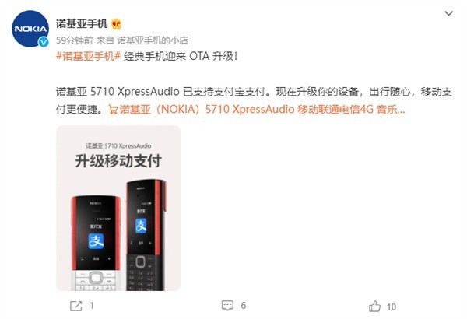Click the shopping cart icon in product link
This screenshot has width=467, height=319.
[x=113, y=110]
